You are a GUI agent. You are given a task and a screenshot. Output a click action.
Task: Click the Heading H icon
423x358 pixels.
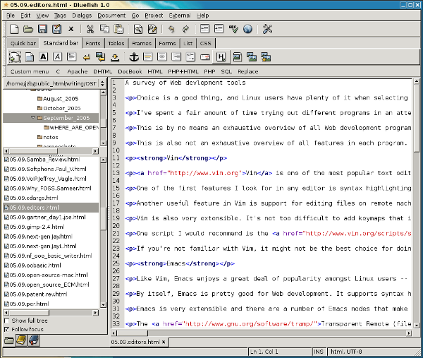pyautogui.click(x=221, y=57)
